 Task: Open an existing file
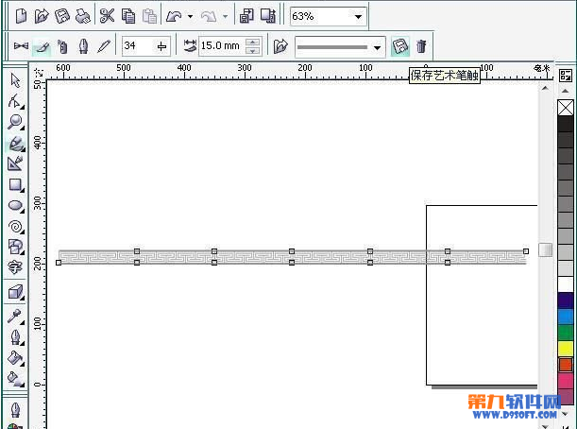pyautogui.click(x=42, y=16)
